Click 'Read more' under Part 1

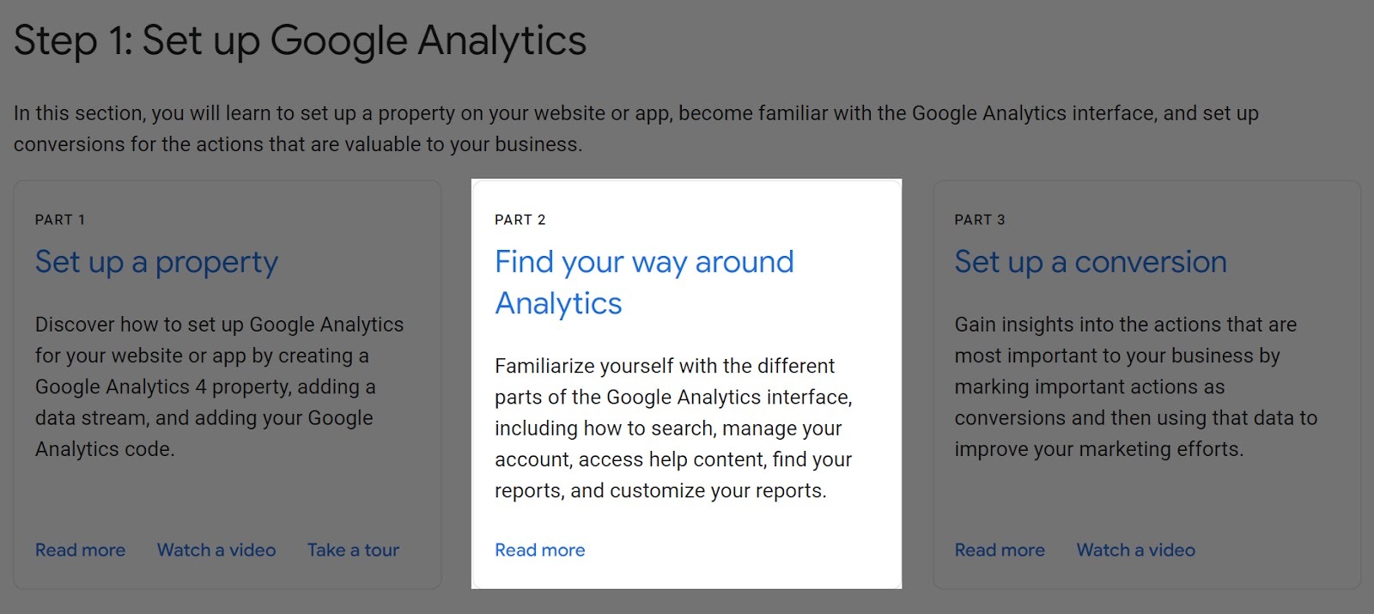(80, 550)
